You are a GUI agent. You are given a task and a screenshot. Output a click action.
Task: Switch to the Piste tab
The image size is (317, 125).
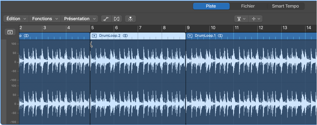(211, 6)
